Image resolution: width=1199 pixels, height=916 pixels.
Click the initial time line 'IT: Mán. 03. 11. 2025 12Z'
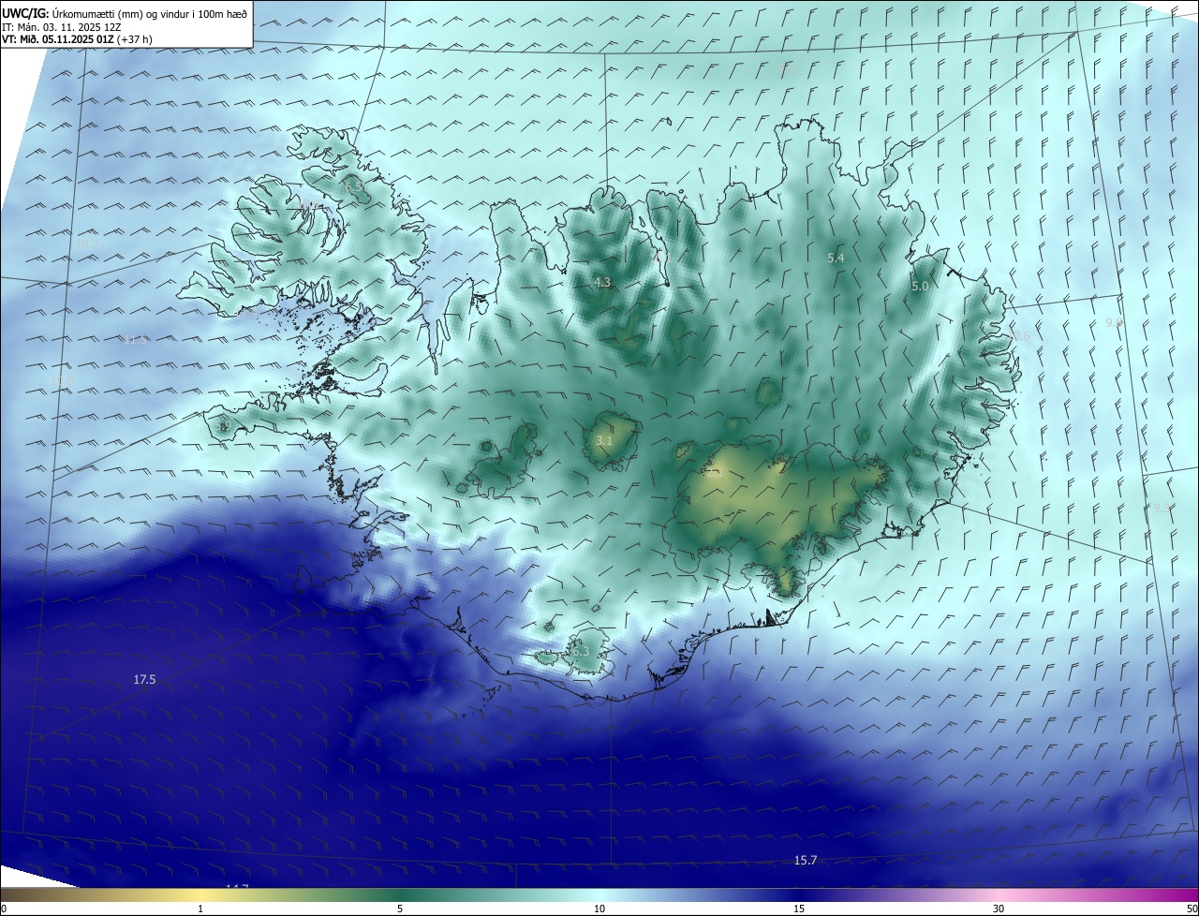pyautogui.click(x=61, y=27)
